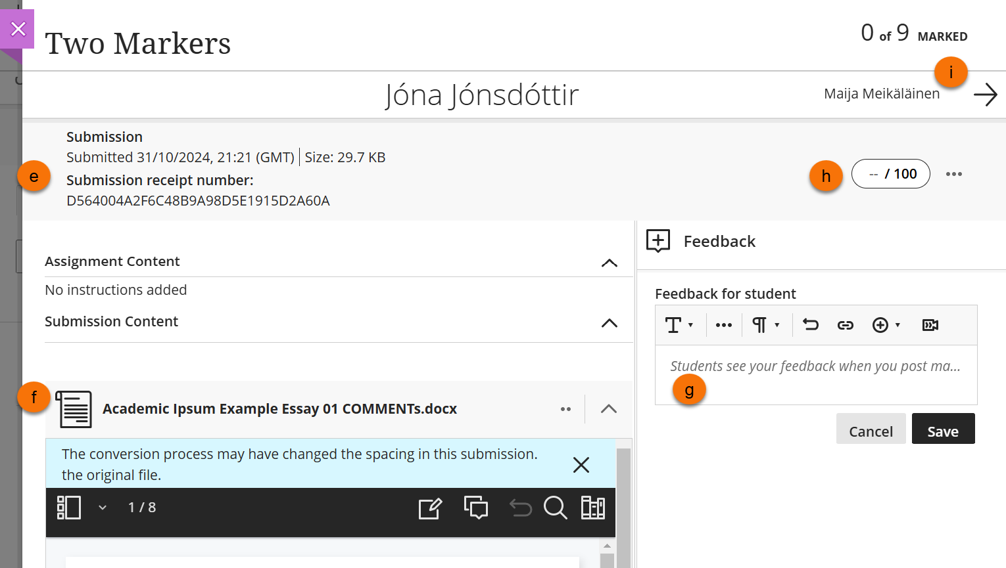Collapse the Submission Content section
The width and height of the screenshot is (1006, 568).
610,323
